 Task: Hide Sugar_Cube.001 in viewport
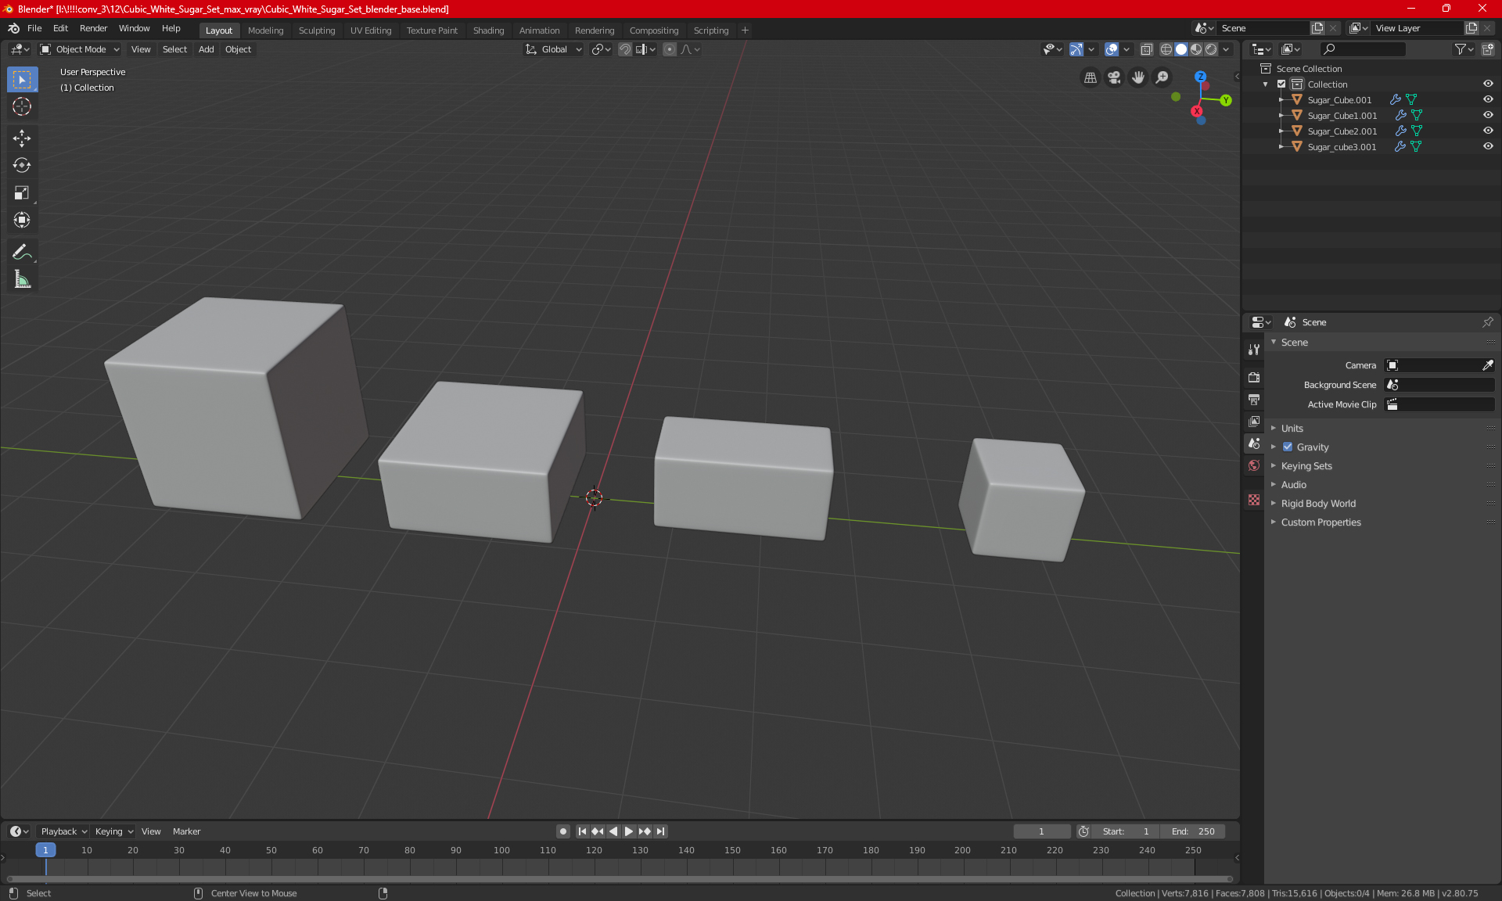1488,100
